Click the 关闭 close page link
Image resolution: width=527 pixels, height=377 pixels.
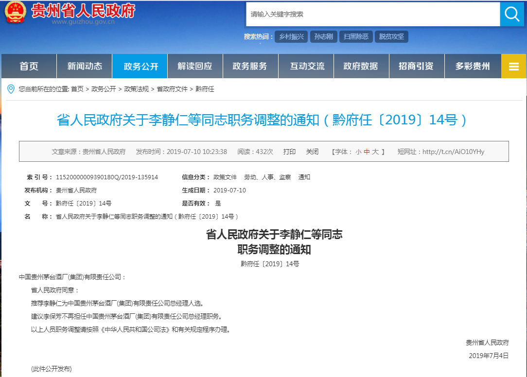tap(312, 152)
